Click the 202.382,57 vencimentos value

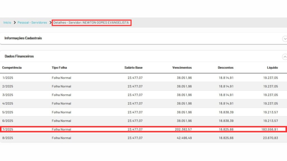[x=182, y=129]
